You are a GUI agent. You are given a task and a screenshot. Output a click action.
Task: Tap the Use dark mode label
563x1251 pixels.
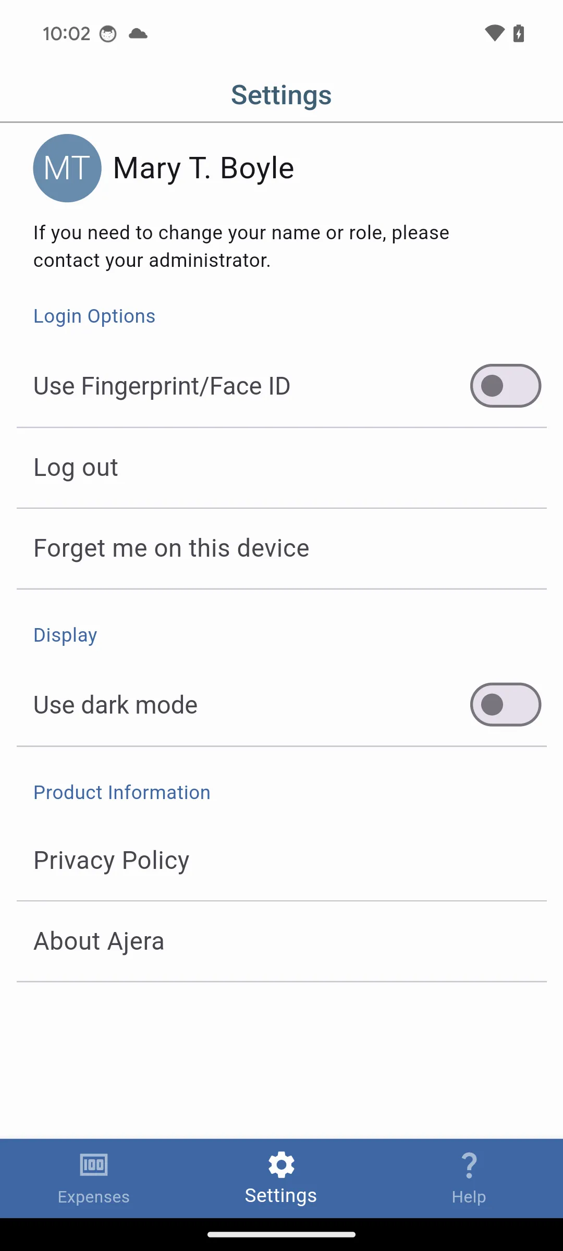pos(116,705)
